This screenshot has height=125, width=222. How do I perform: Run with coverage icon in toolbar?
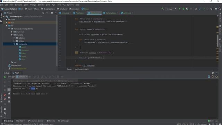click(x=187, y=9)
